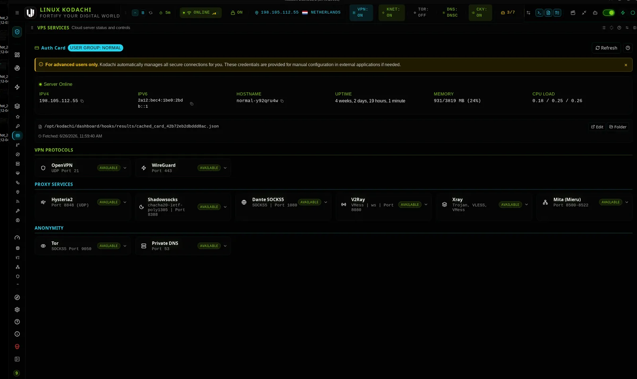Click the NETHERLANDS country label
Viewport: 637px width, 379px height.
click(326, 13)
